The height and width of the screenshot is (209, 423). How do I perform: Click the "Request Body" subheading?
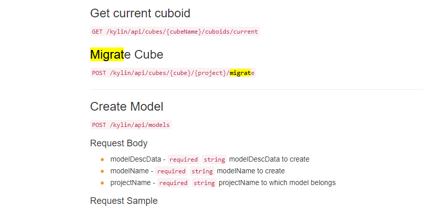(x=119, y=143)
